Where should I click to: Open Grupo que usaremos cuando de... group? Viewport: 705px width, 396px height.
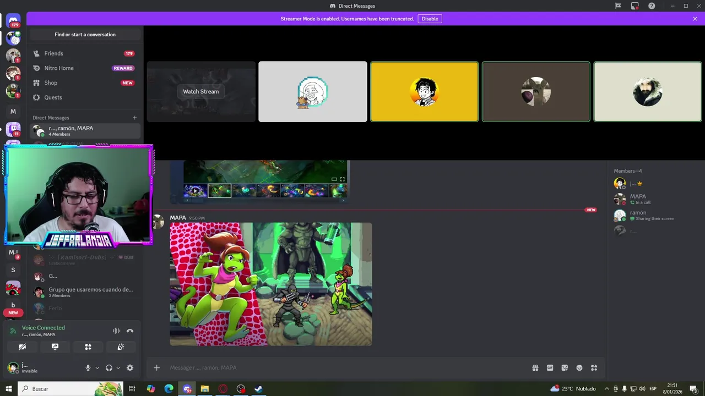tap(85, 292)
